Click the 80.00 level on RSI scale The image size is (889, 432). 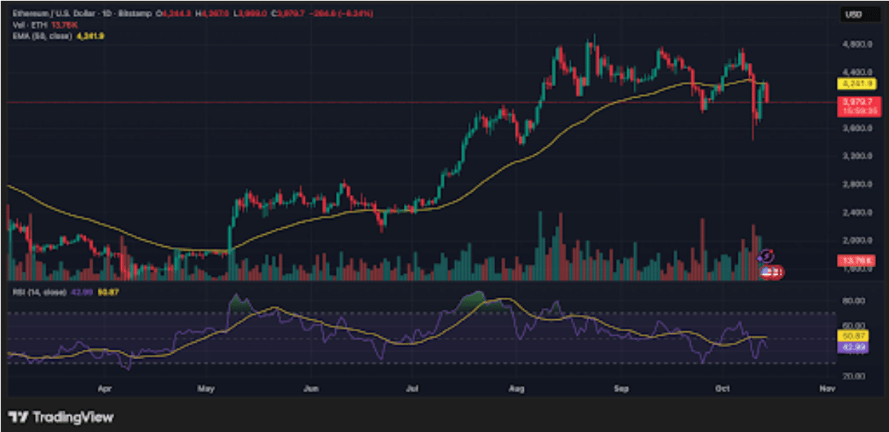point(854,301)
